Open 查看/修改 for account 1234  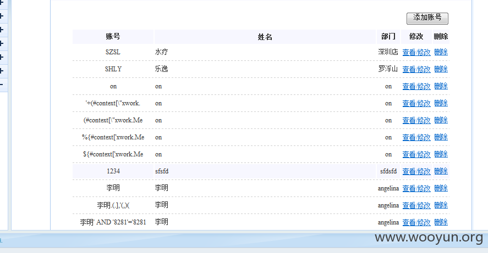416,171
